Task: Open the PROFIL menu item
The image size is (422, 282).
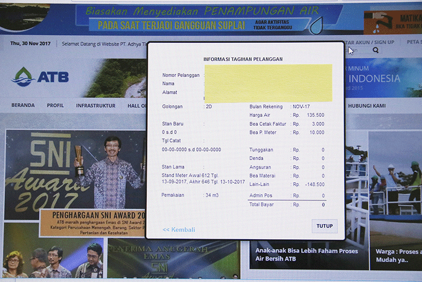Action: point(55,106)
